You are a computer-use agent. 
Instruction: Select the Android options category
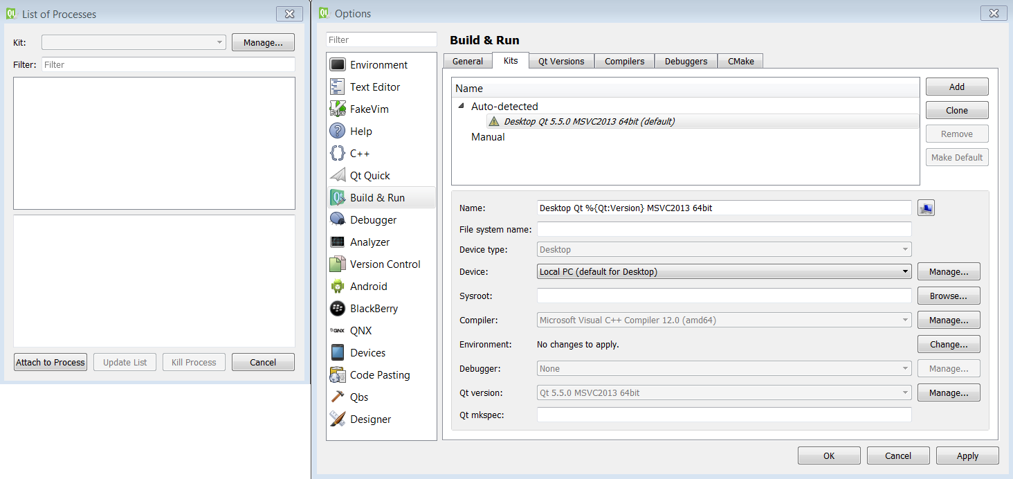point(368,287)
